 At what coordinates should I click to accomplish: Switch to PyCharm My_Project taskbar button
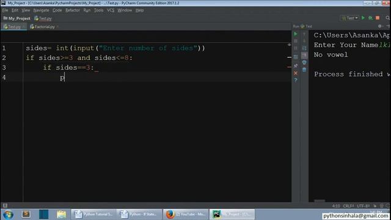[x=232, y=215]
